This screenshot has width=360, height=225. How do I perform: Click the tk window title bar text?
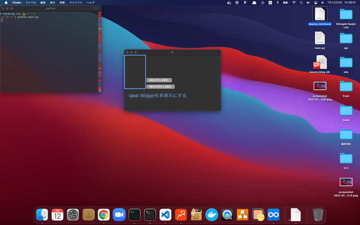point(172,52)
